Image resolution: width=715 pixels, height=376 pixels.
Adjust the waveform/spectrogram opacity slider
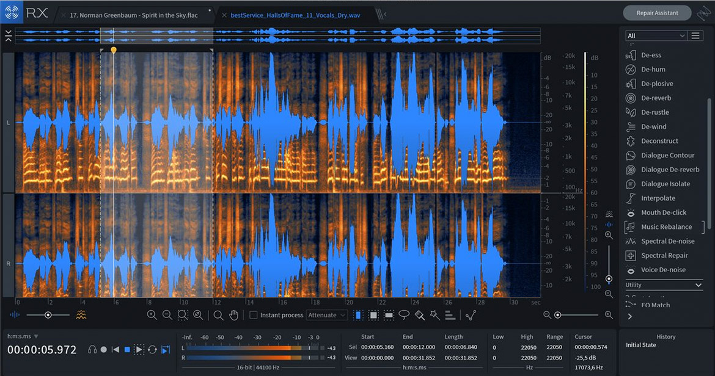(48, 315)
